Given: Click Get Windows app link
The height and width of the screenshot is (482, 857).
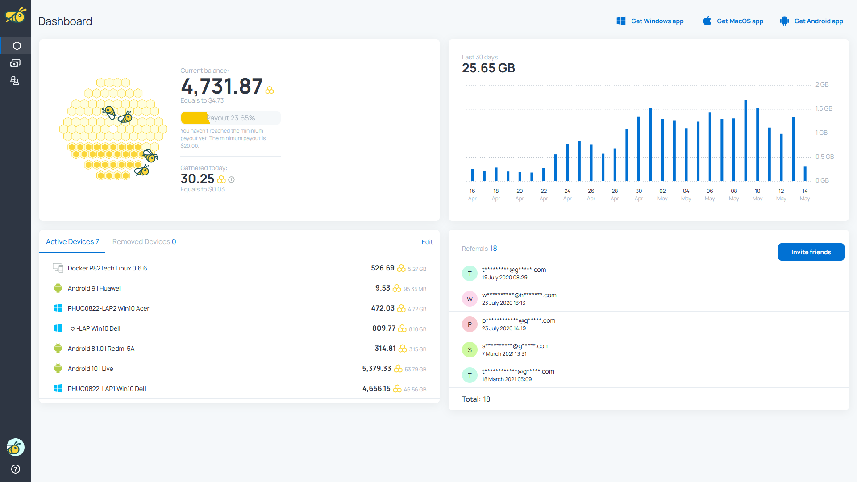Looking at the screenshot, I should 650,21.
